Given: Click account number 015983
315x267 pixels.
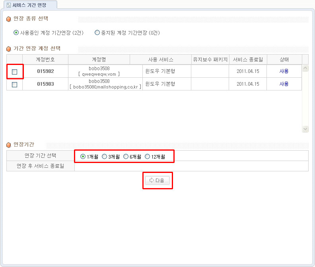Looking at the screenshot, I should (x=45, y=84).
